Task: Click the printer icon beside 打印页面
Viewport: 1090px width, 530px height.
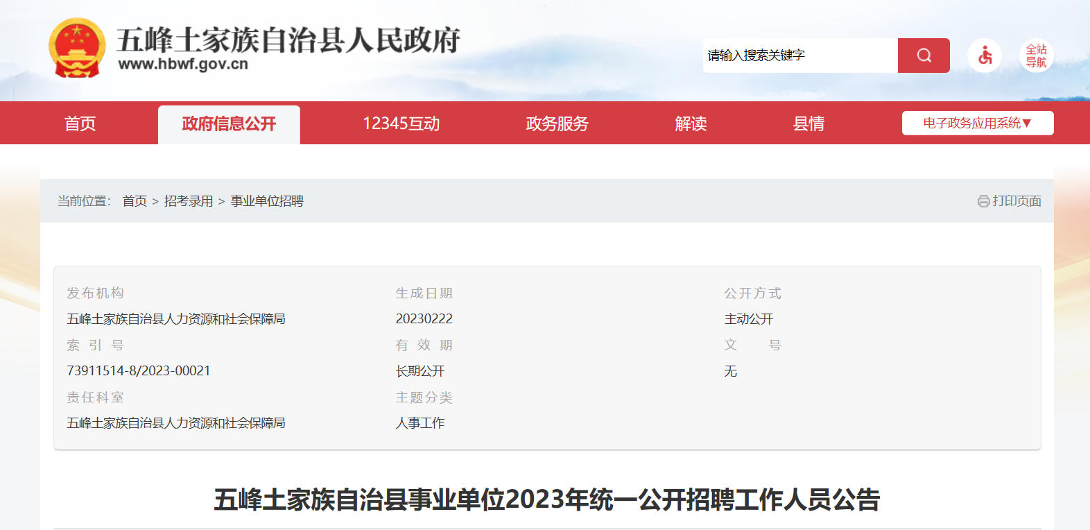Action: 983,201
